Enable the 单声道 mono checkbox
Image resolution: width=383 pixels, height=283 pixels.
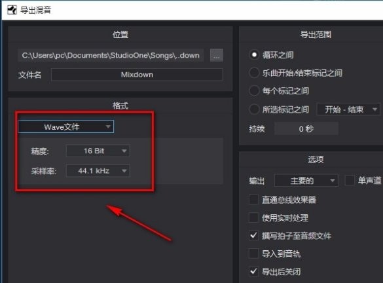click(x=350, y=181)
